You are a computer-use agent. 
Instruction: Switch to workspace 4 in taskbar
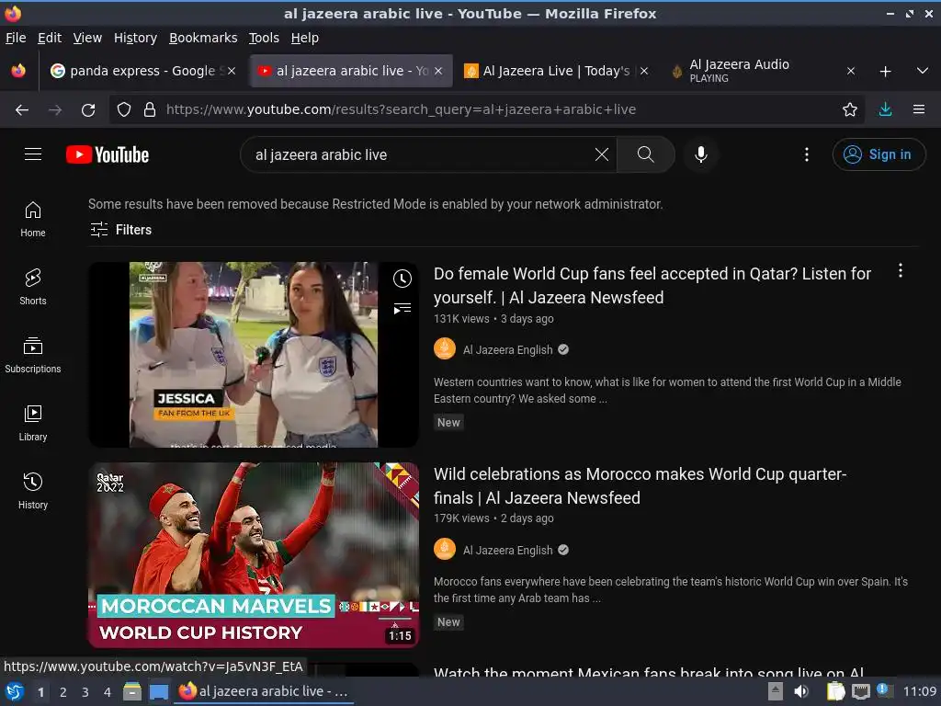(x=107, y=692)
